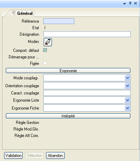Collapse the Intégrité section header
This screenshot has height=161, width=140.
[68, 116]
